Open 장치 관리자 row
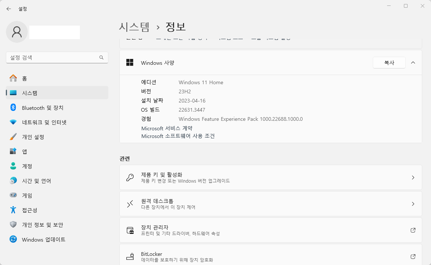The height and width of the screenshot is (265, 431). coord(271,230)
